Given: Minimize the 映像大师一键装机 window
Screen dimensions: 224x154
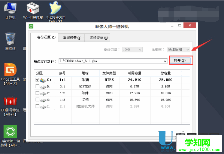Looking at the screenshot, I should click(172, 26).
